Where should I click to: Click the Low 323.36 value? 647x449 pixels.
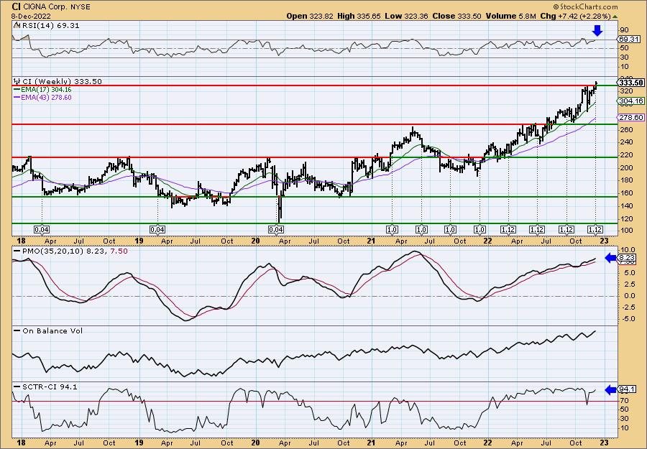(406, 16)
